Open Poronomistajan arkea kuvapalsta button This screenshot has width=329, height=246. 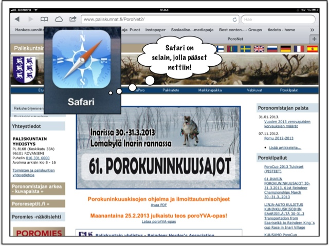[38, 189]
